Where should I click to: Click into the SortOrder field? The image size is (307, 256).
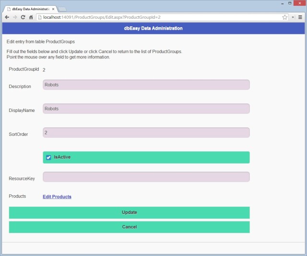pos(146,133)
